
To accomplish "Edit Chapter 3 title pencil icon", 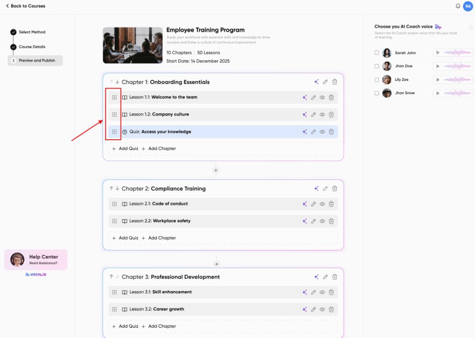I will pos(325,277).
